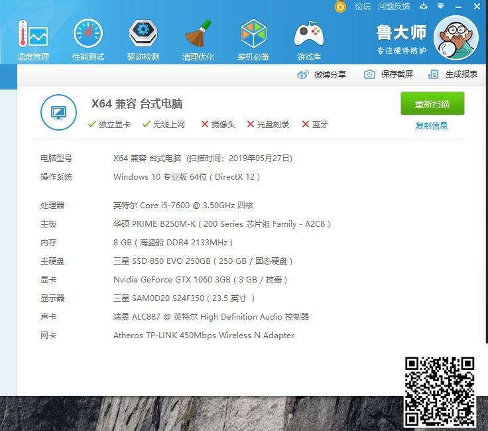488x431 pixels.
Task: Click the 显卡 label
Action: (48, 280)
